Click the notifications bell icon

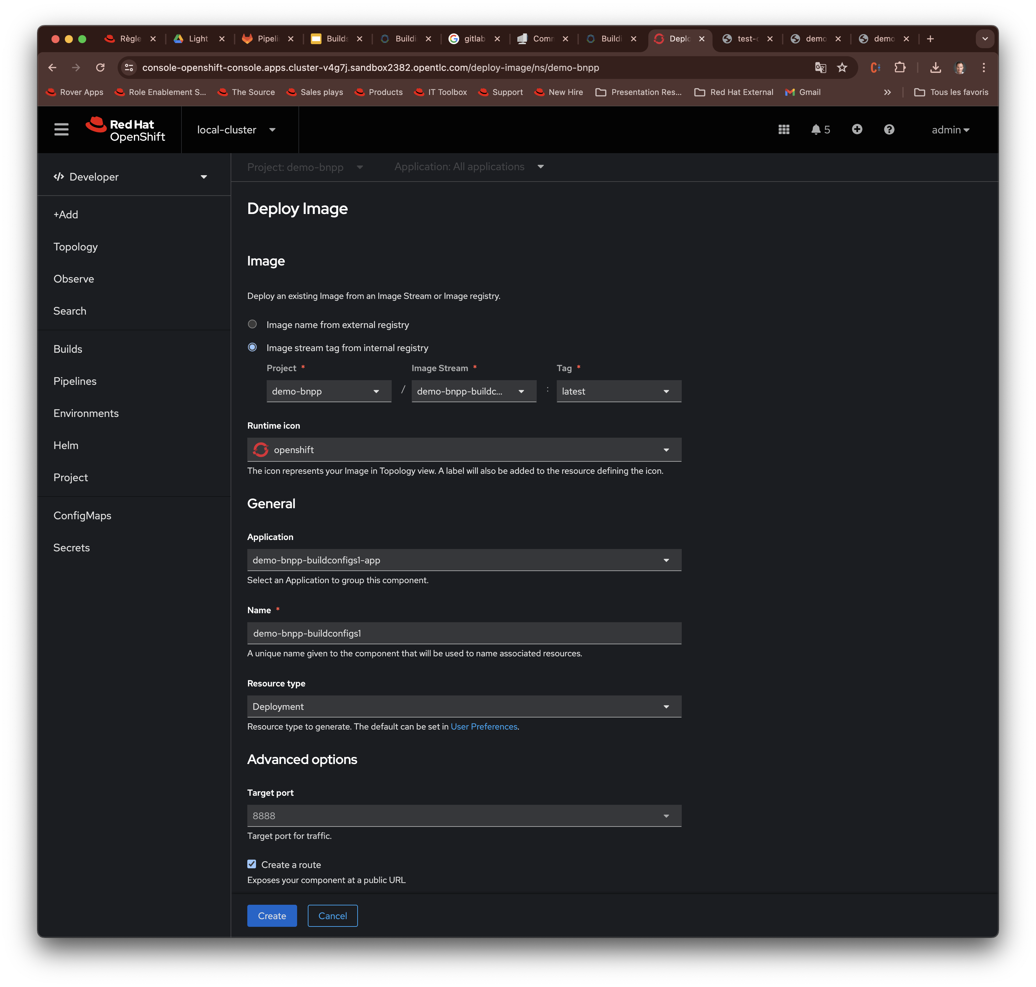click(816, 129)
